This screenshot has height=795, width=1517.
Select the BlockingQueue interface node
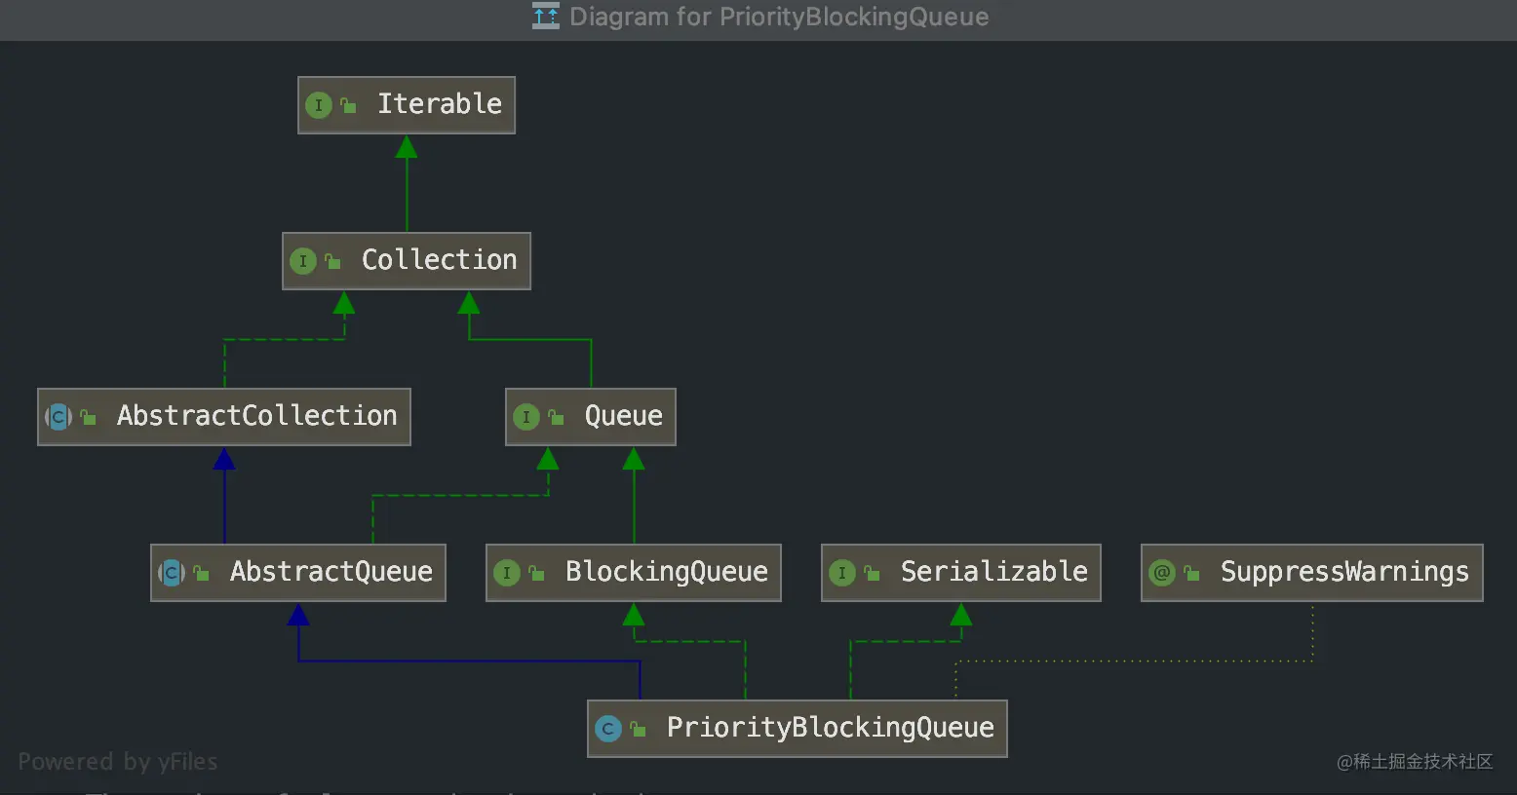[634, 573]
